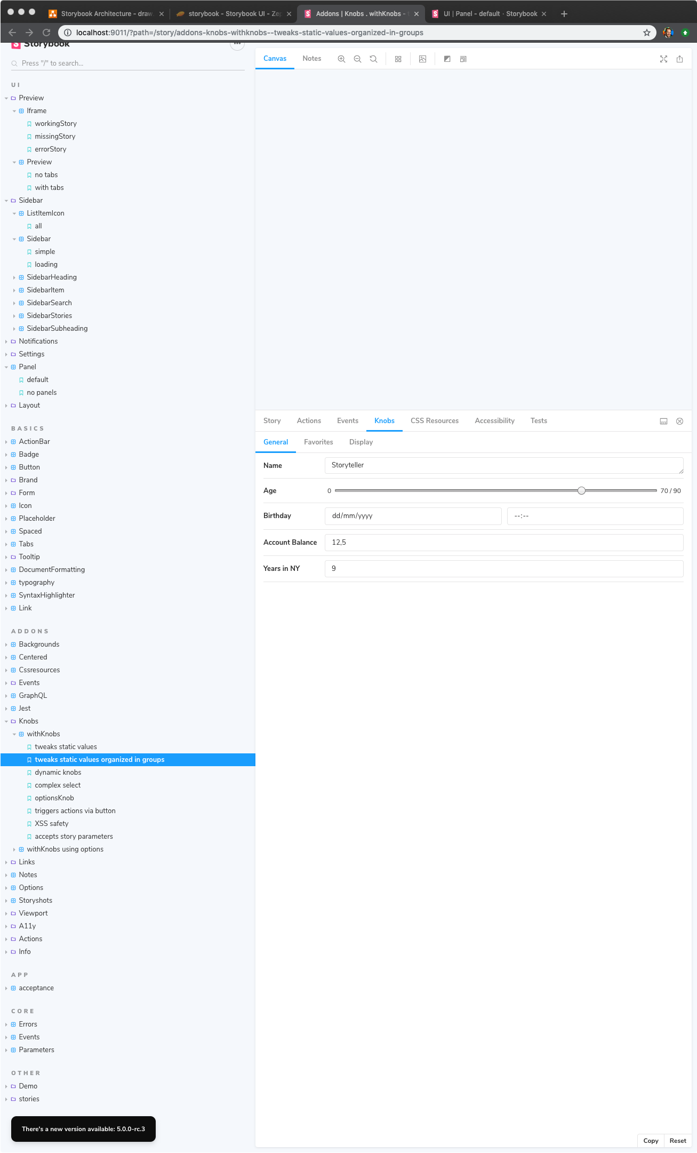Click the Reset knobs button
The width and height of the screenshot is (697, 1153).
(678, 1141)
